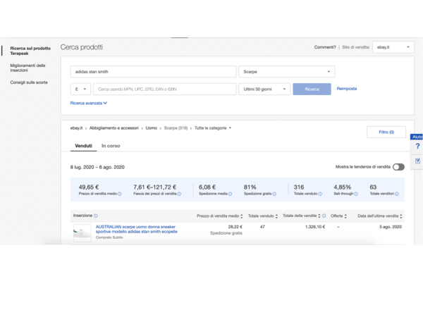
Task: Click info icon next to Prezzo di vendita medio
Action: [120, 194]
